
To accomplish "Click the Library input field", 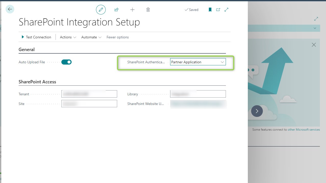I will (x=198, y=94).
